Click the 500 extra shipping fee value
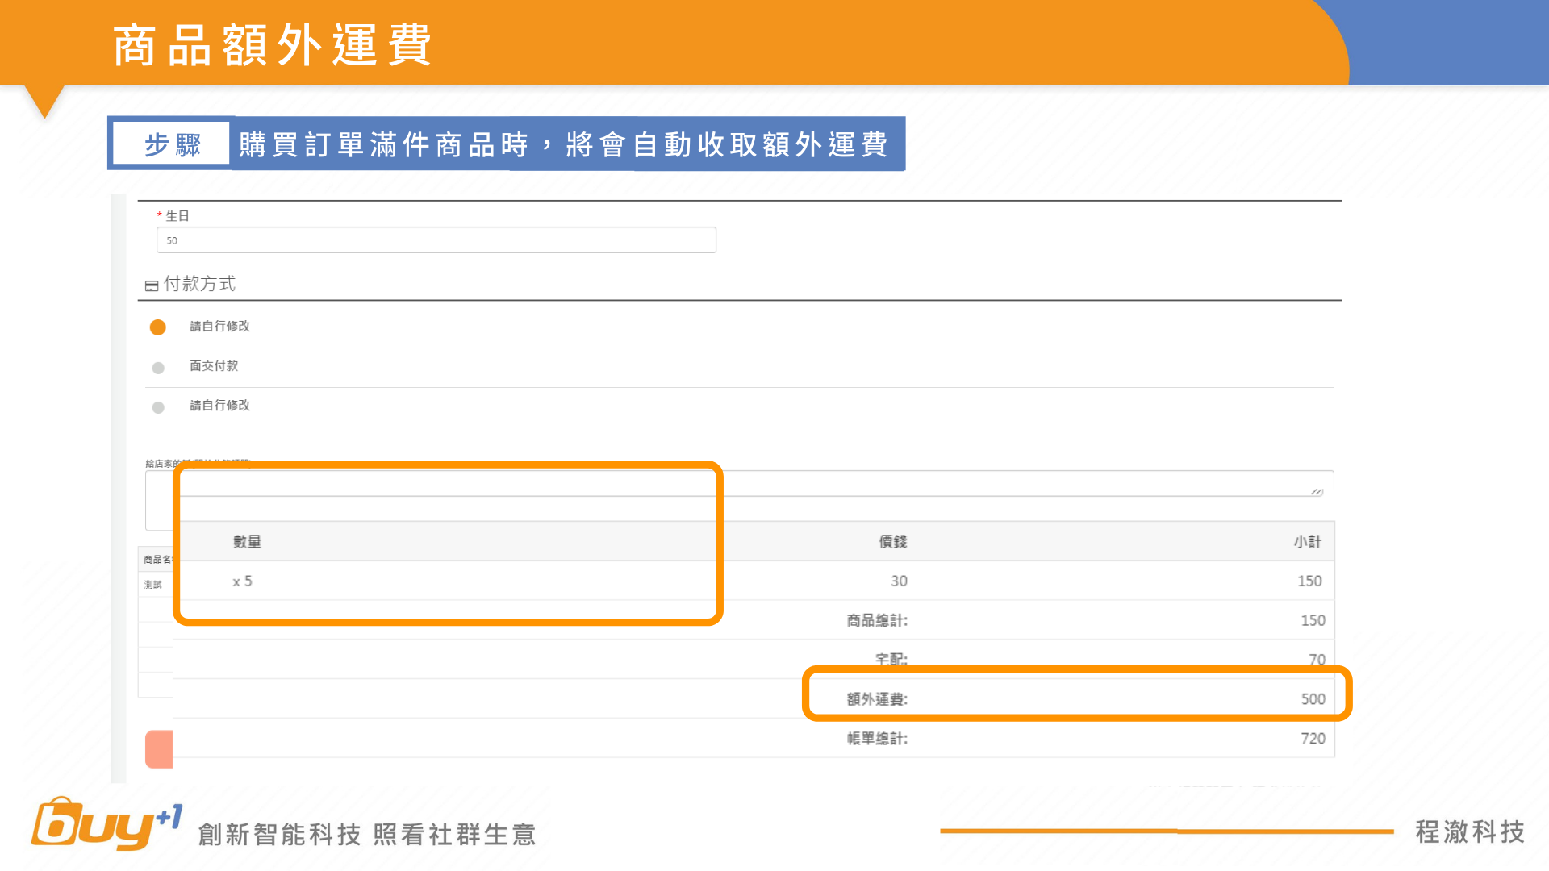 [1313, 699]
